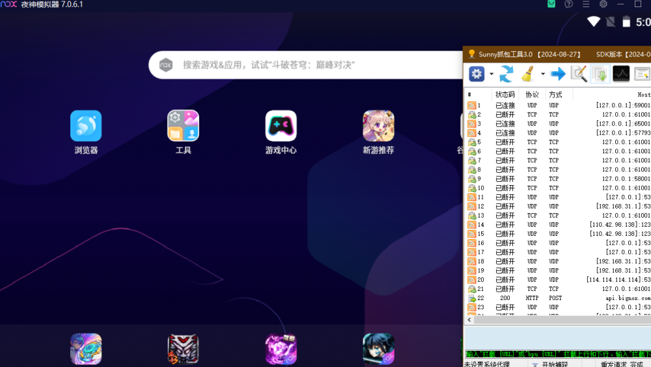The width and height of the screenshot is (651, 367).
Task: Select row 12 host [192.168.31.1]:53
Action: click(x=558, y=207)
